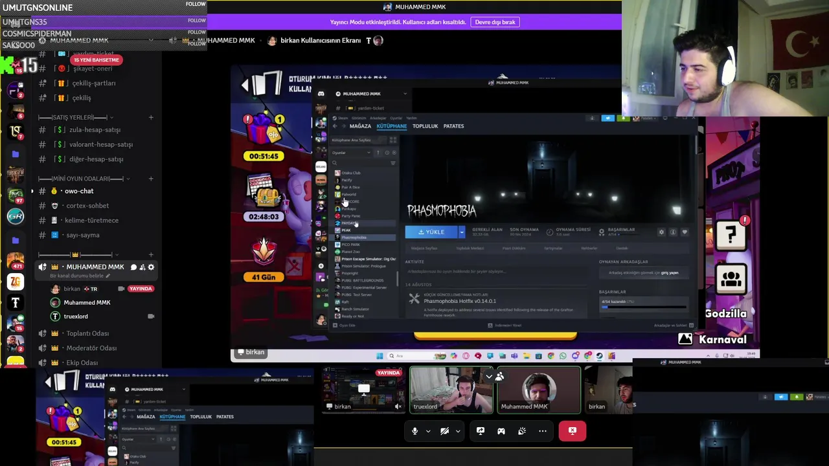Open çekiliş channel

82,98
